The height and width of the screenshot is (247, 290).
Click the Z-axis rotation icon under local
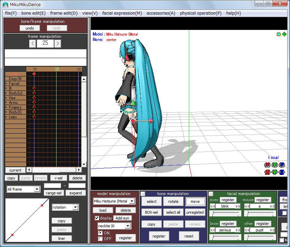click(x=282, y=165)
